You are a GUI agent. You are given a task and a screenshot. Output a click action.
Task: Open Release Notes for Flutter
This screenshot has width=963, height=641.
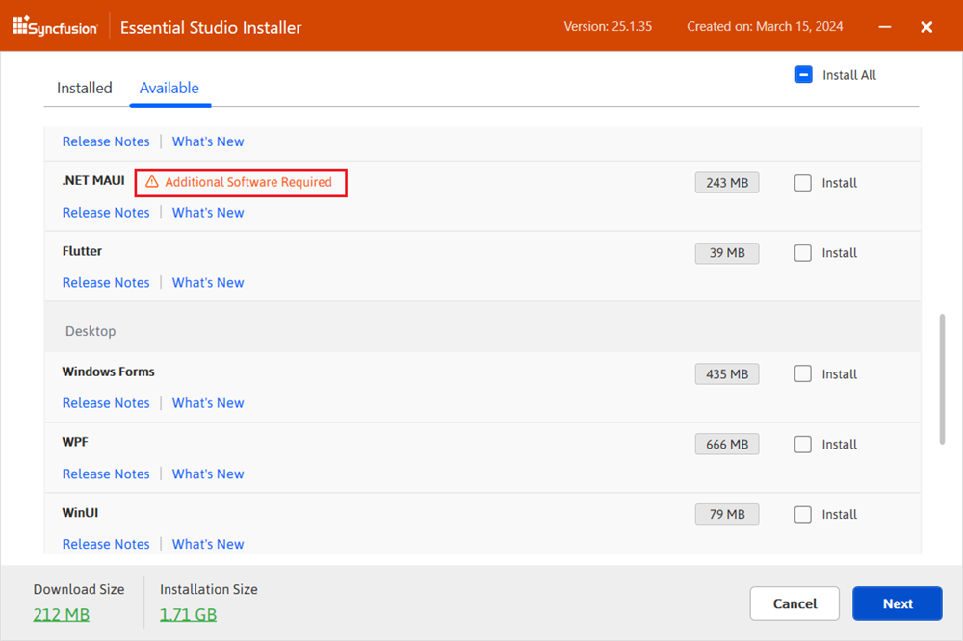click(x=106, y=283)
